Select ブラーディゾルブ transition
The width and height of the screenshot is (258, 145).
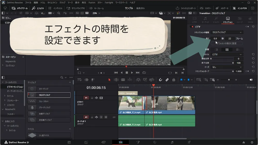(x=49, y=108)
